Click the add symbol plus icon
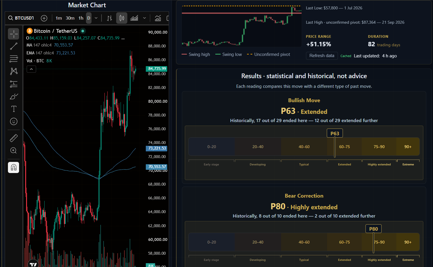Image resolution: width=433 pixels, height=267 pixels. (x=44, y=18)
